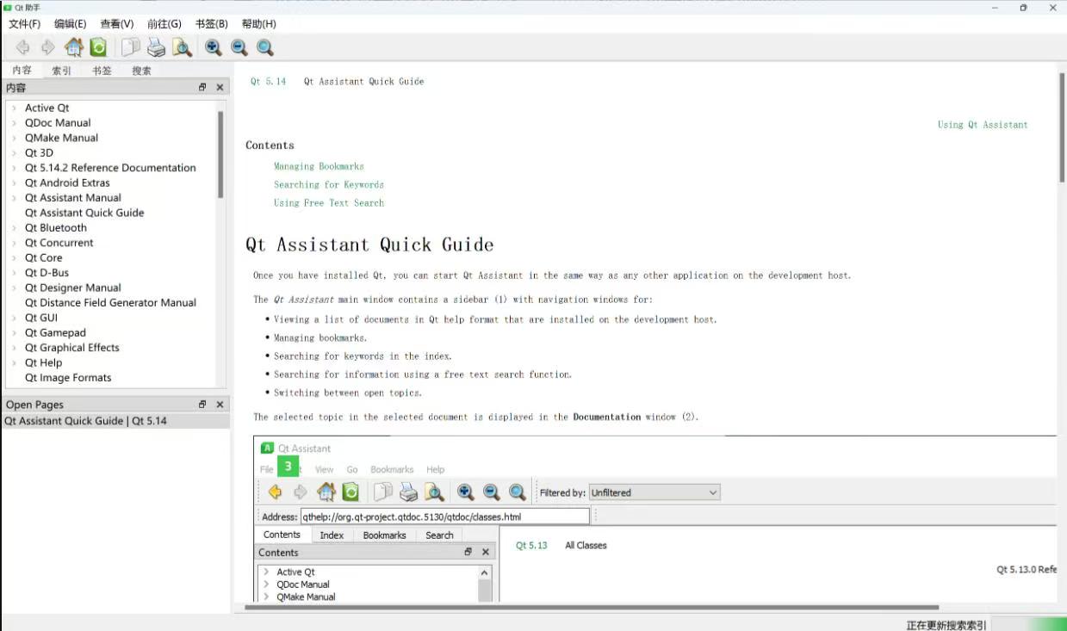This screenshot has height=631, width=1067.
Task: Expand the QDoc Manual node
Action: pyautogui.click(x=15, y=122)
